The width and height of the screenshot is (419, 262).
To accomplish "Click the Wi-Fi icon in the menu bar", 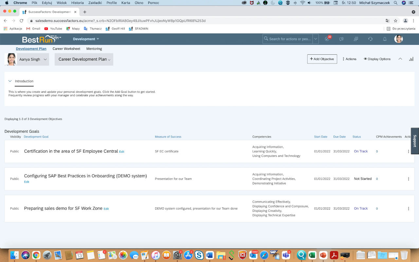I will pos(302,3).
